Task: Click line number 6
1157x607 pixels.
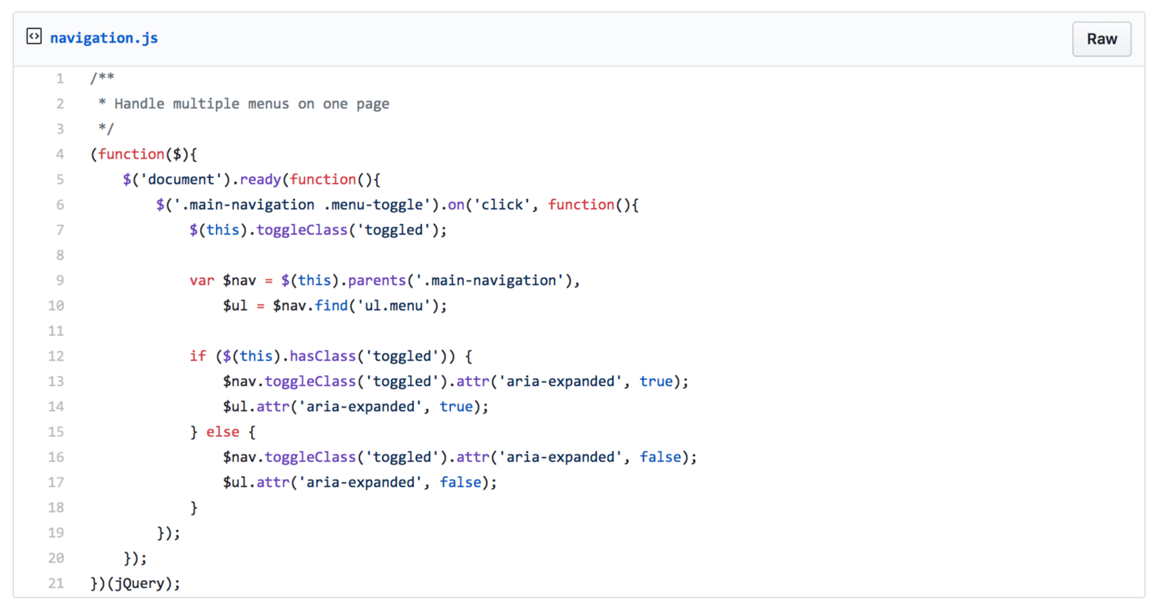Action: click(60, 205)
